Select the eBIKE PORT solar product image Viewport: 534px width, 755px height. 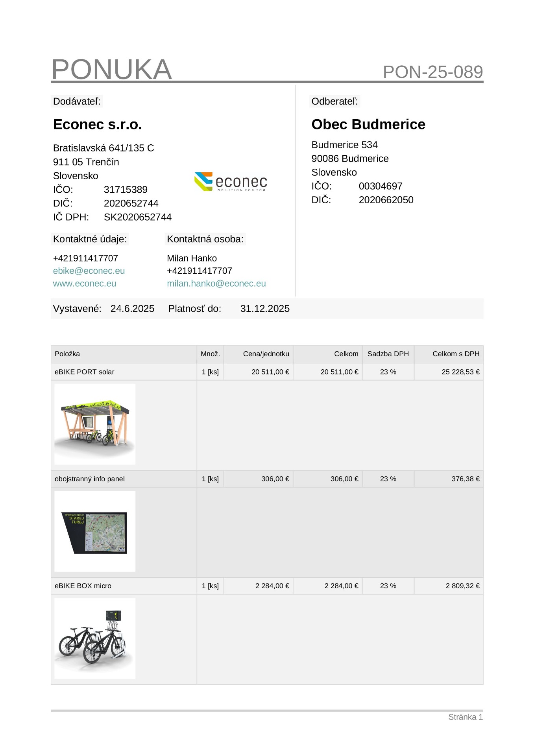click(95, 424)
